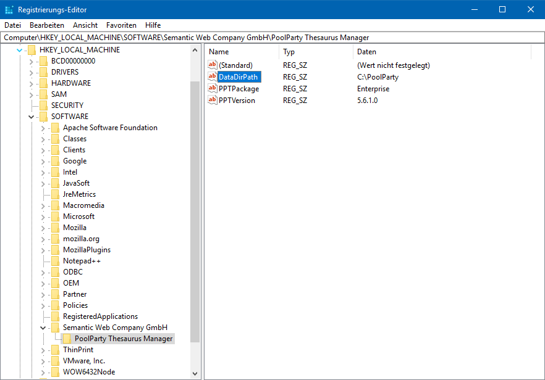This screenshot has width=545, height=380.
Task: Click the SECURITY folder icon
Action: tap(43, 105)
